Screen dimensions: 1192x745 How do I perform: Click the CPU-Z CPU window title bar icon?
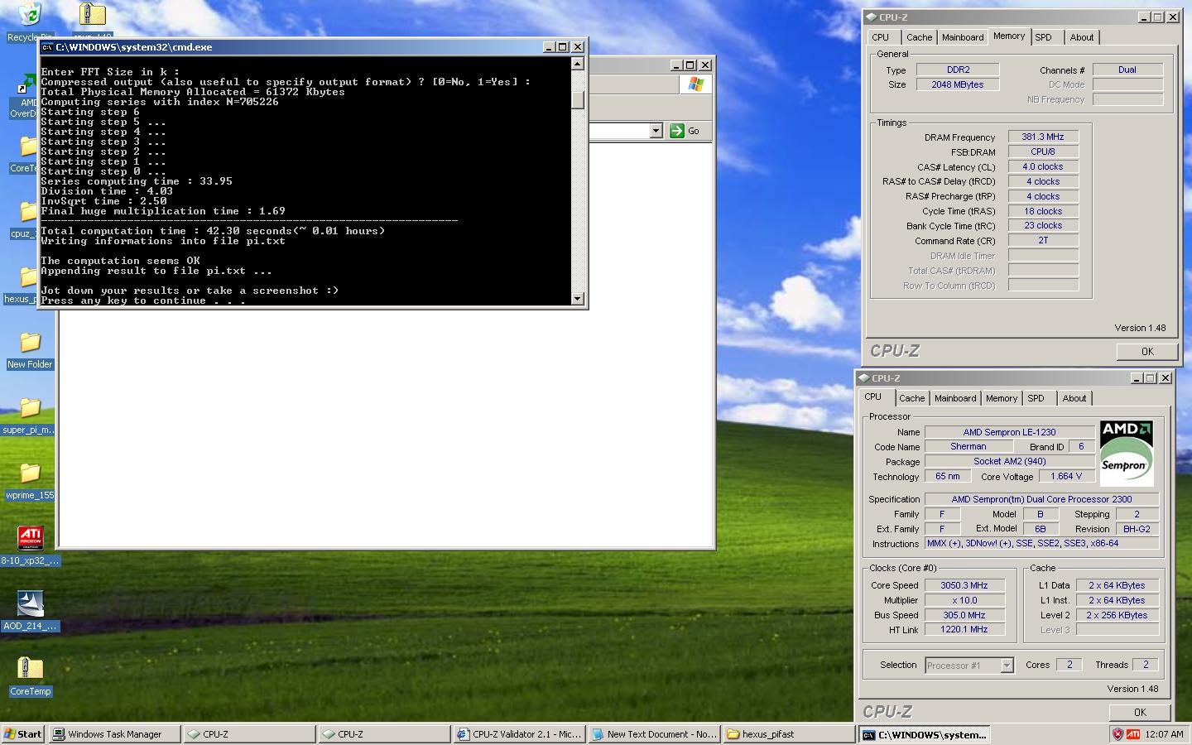863,378
